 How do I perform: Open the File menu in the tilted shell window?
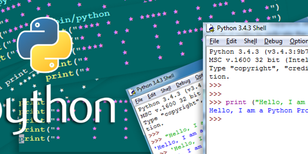139,100
